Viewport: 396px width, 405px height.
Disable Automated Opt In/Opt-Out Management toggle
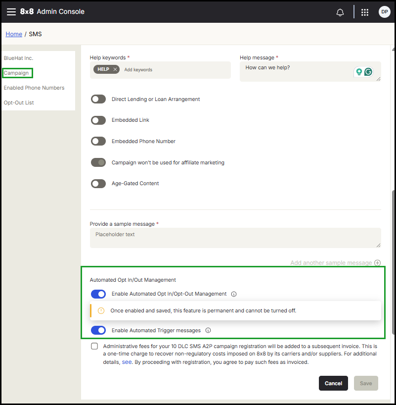pos(98,294)
